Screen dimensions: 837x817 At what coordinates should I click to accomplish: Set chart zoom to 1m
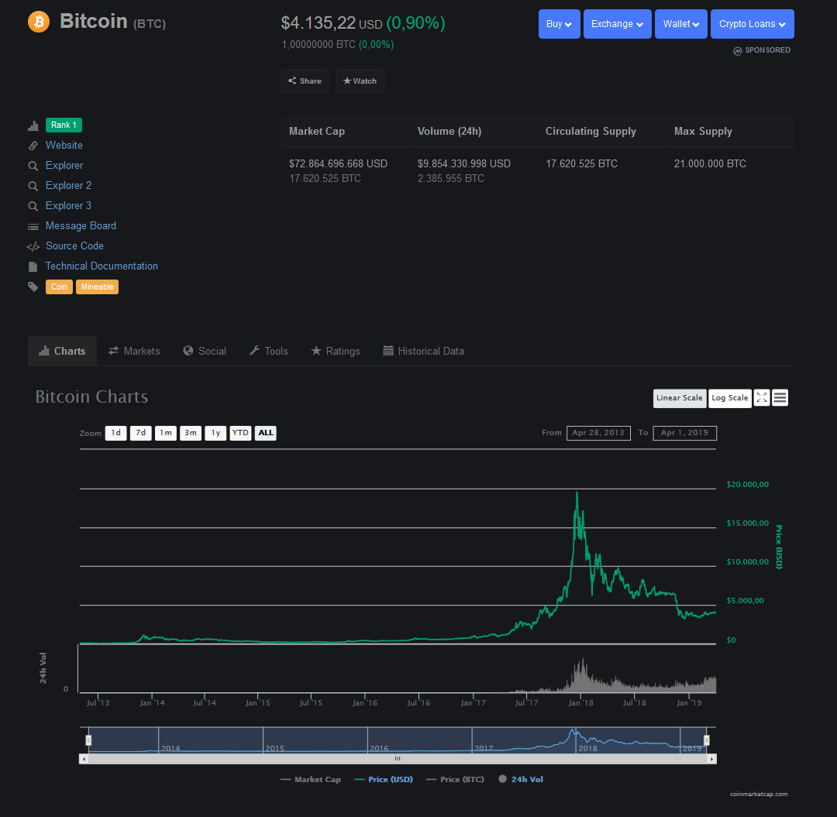(x=166, y=433)
